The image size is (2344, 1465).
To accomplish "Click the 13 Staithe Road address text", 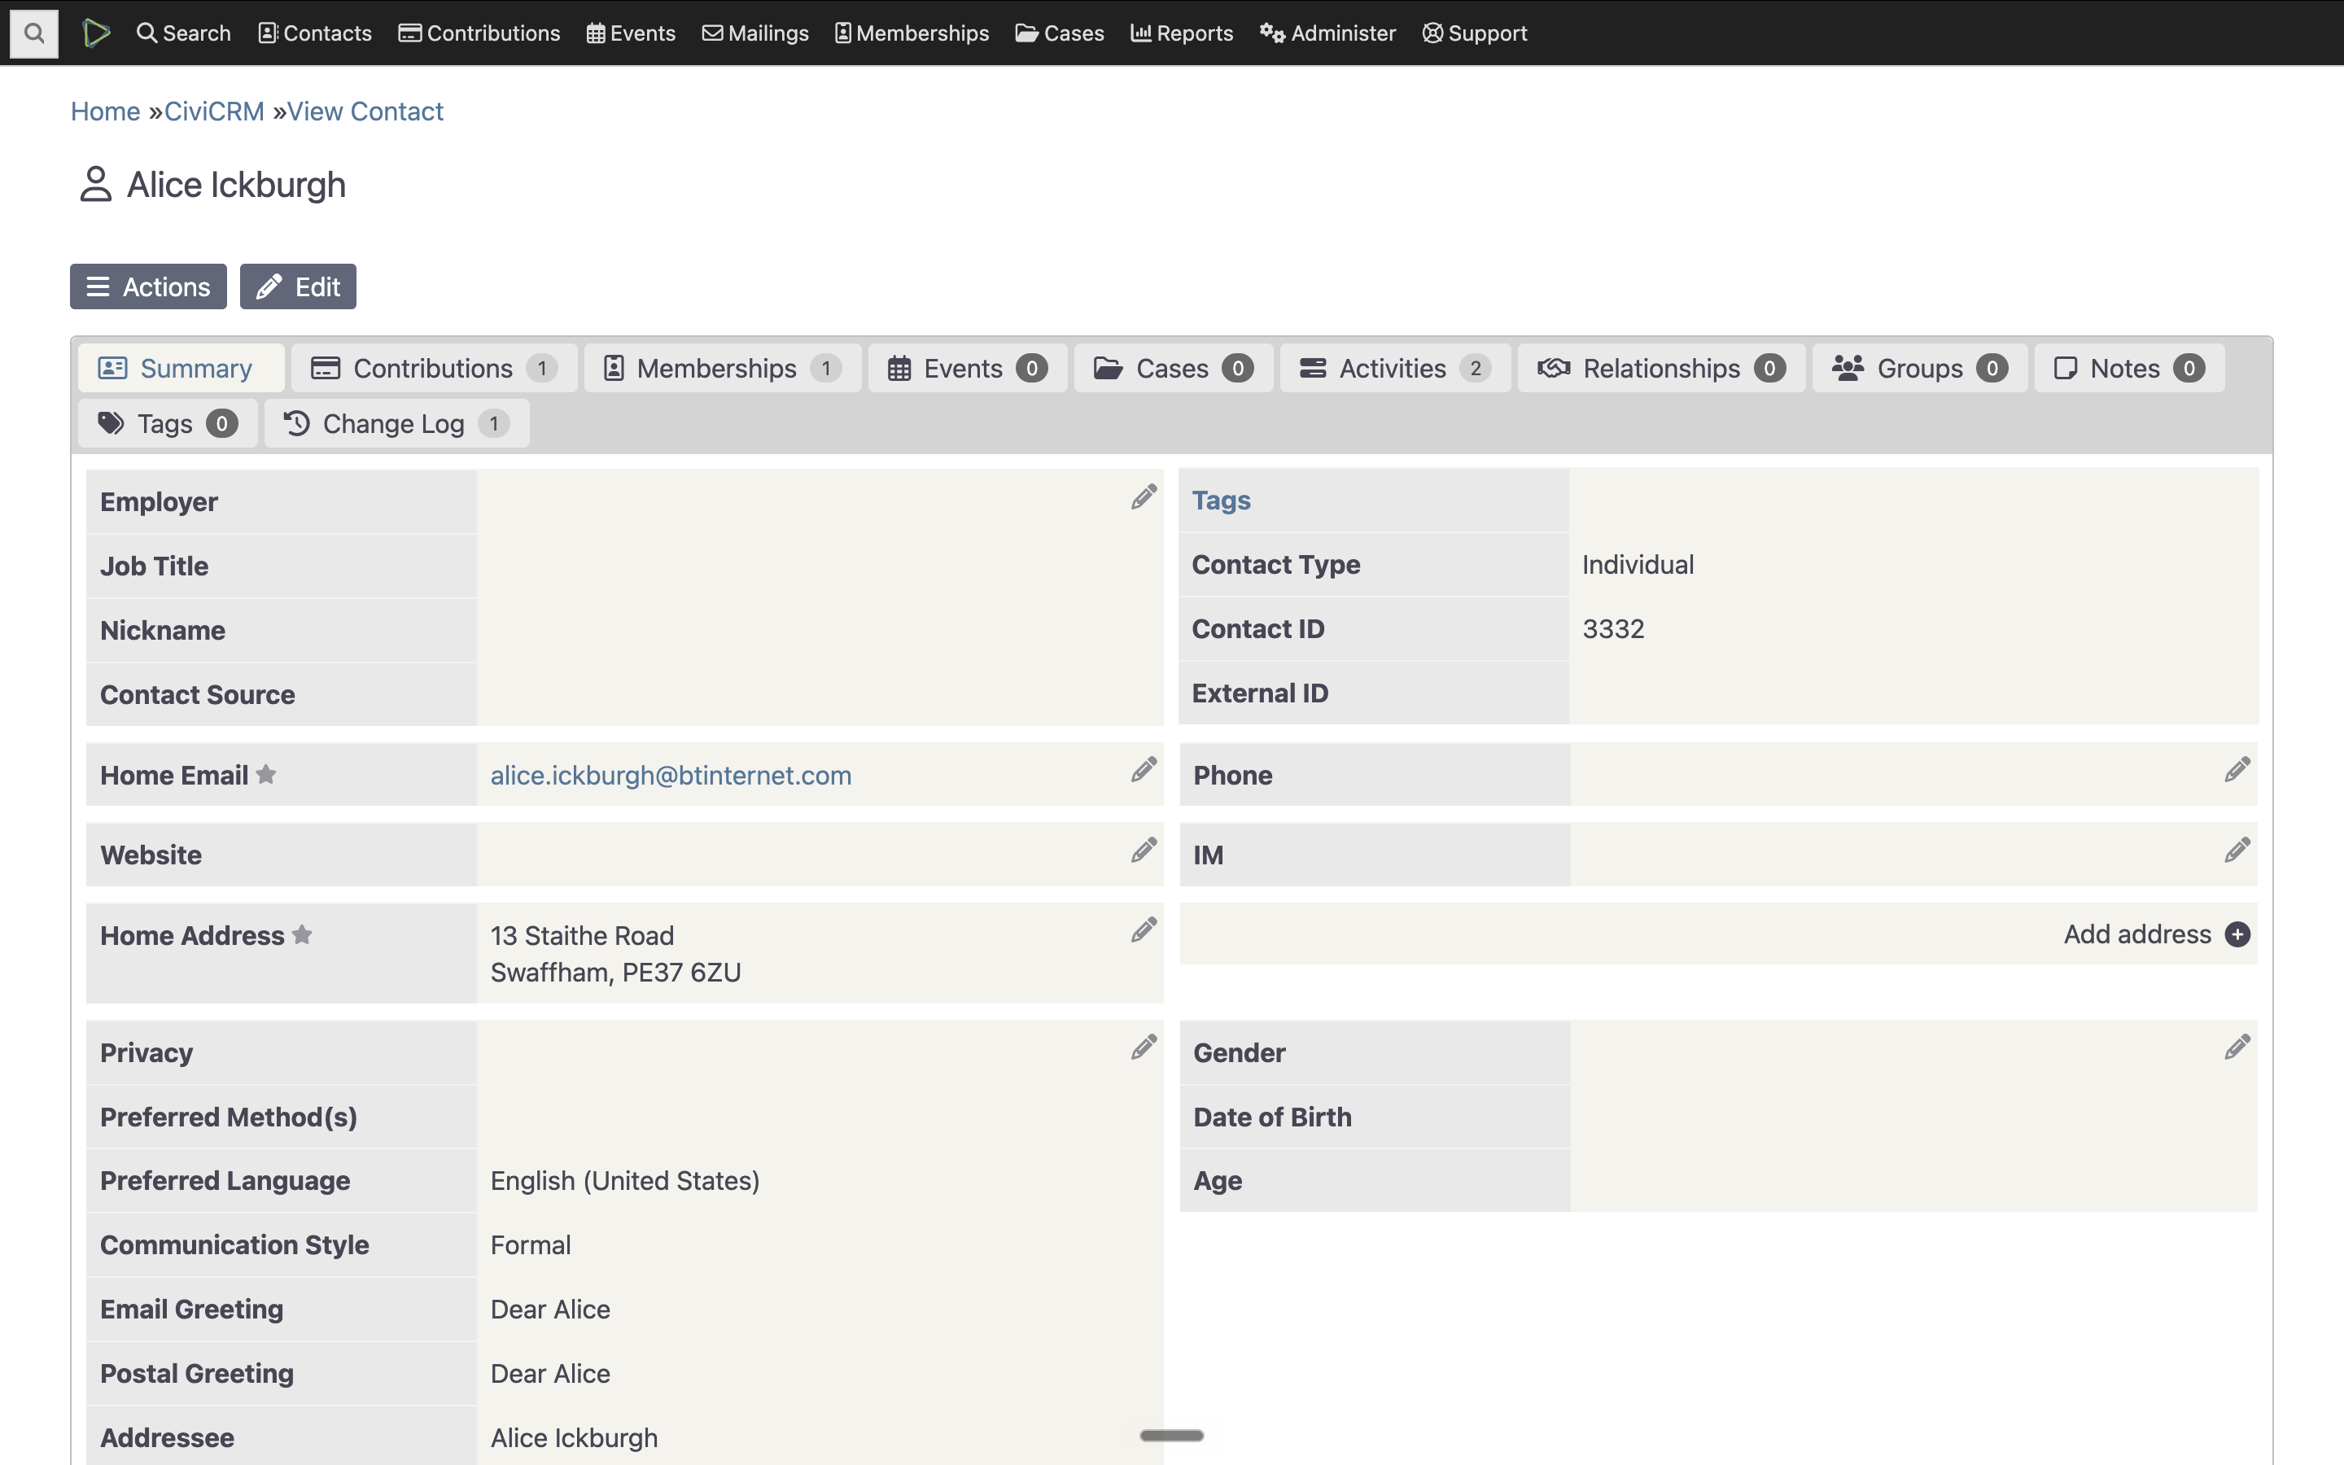I will (582, 936).
